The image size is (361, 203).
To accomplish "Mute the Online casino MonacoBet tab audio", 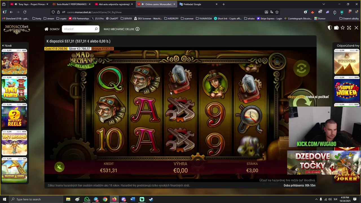I will click(143, 4).
